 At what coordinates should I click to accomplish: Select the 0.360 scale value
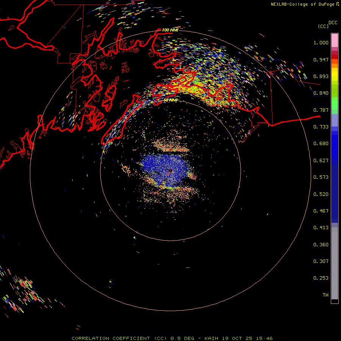(x=321, y=245)
